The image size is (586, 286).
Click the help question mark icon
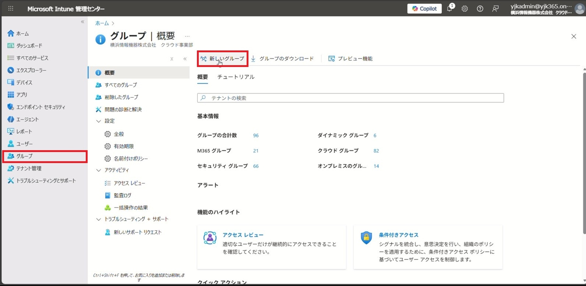tap(480, 9)
